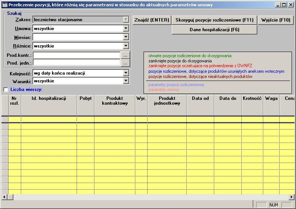
Task: Click the window system menu icon
Action: (5, 5)
